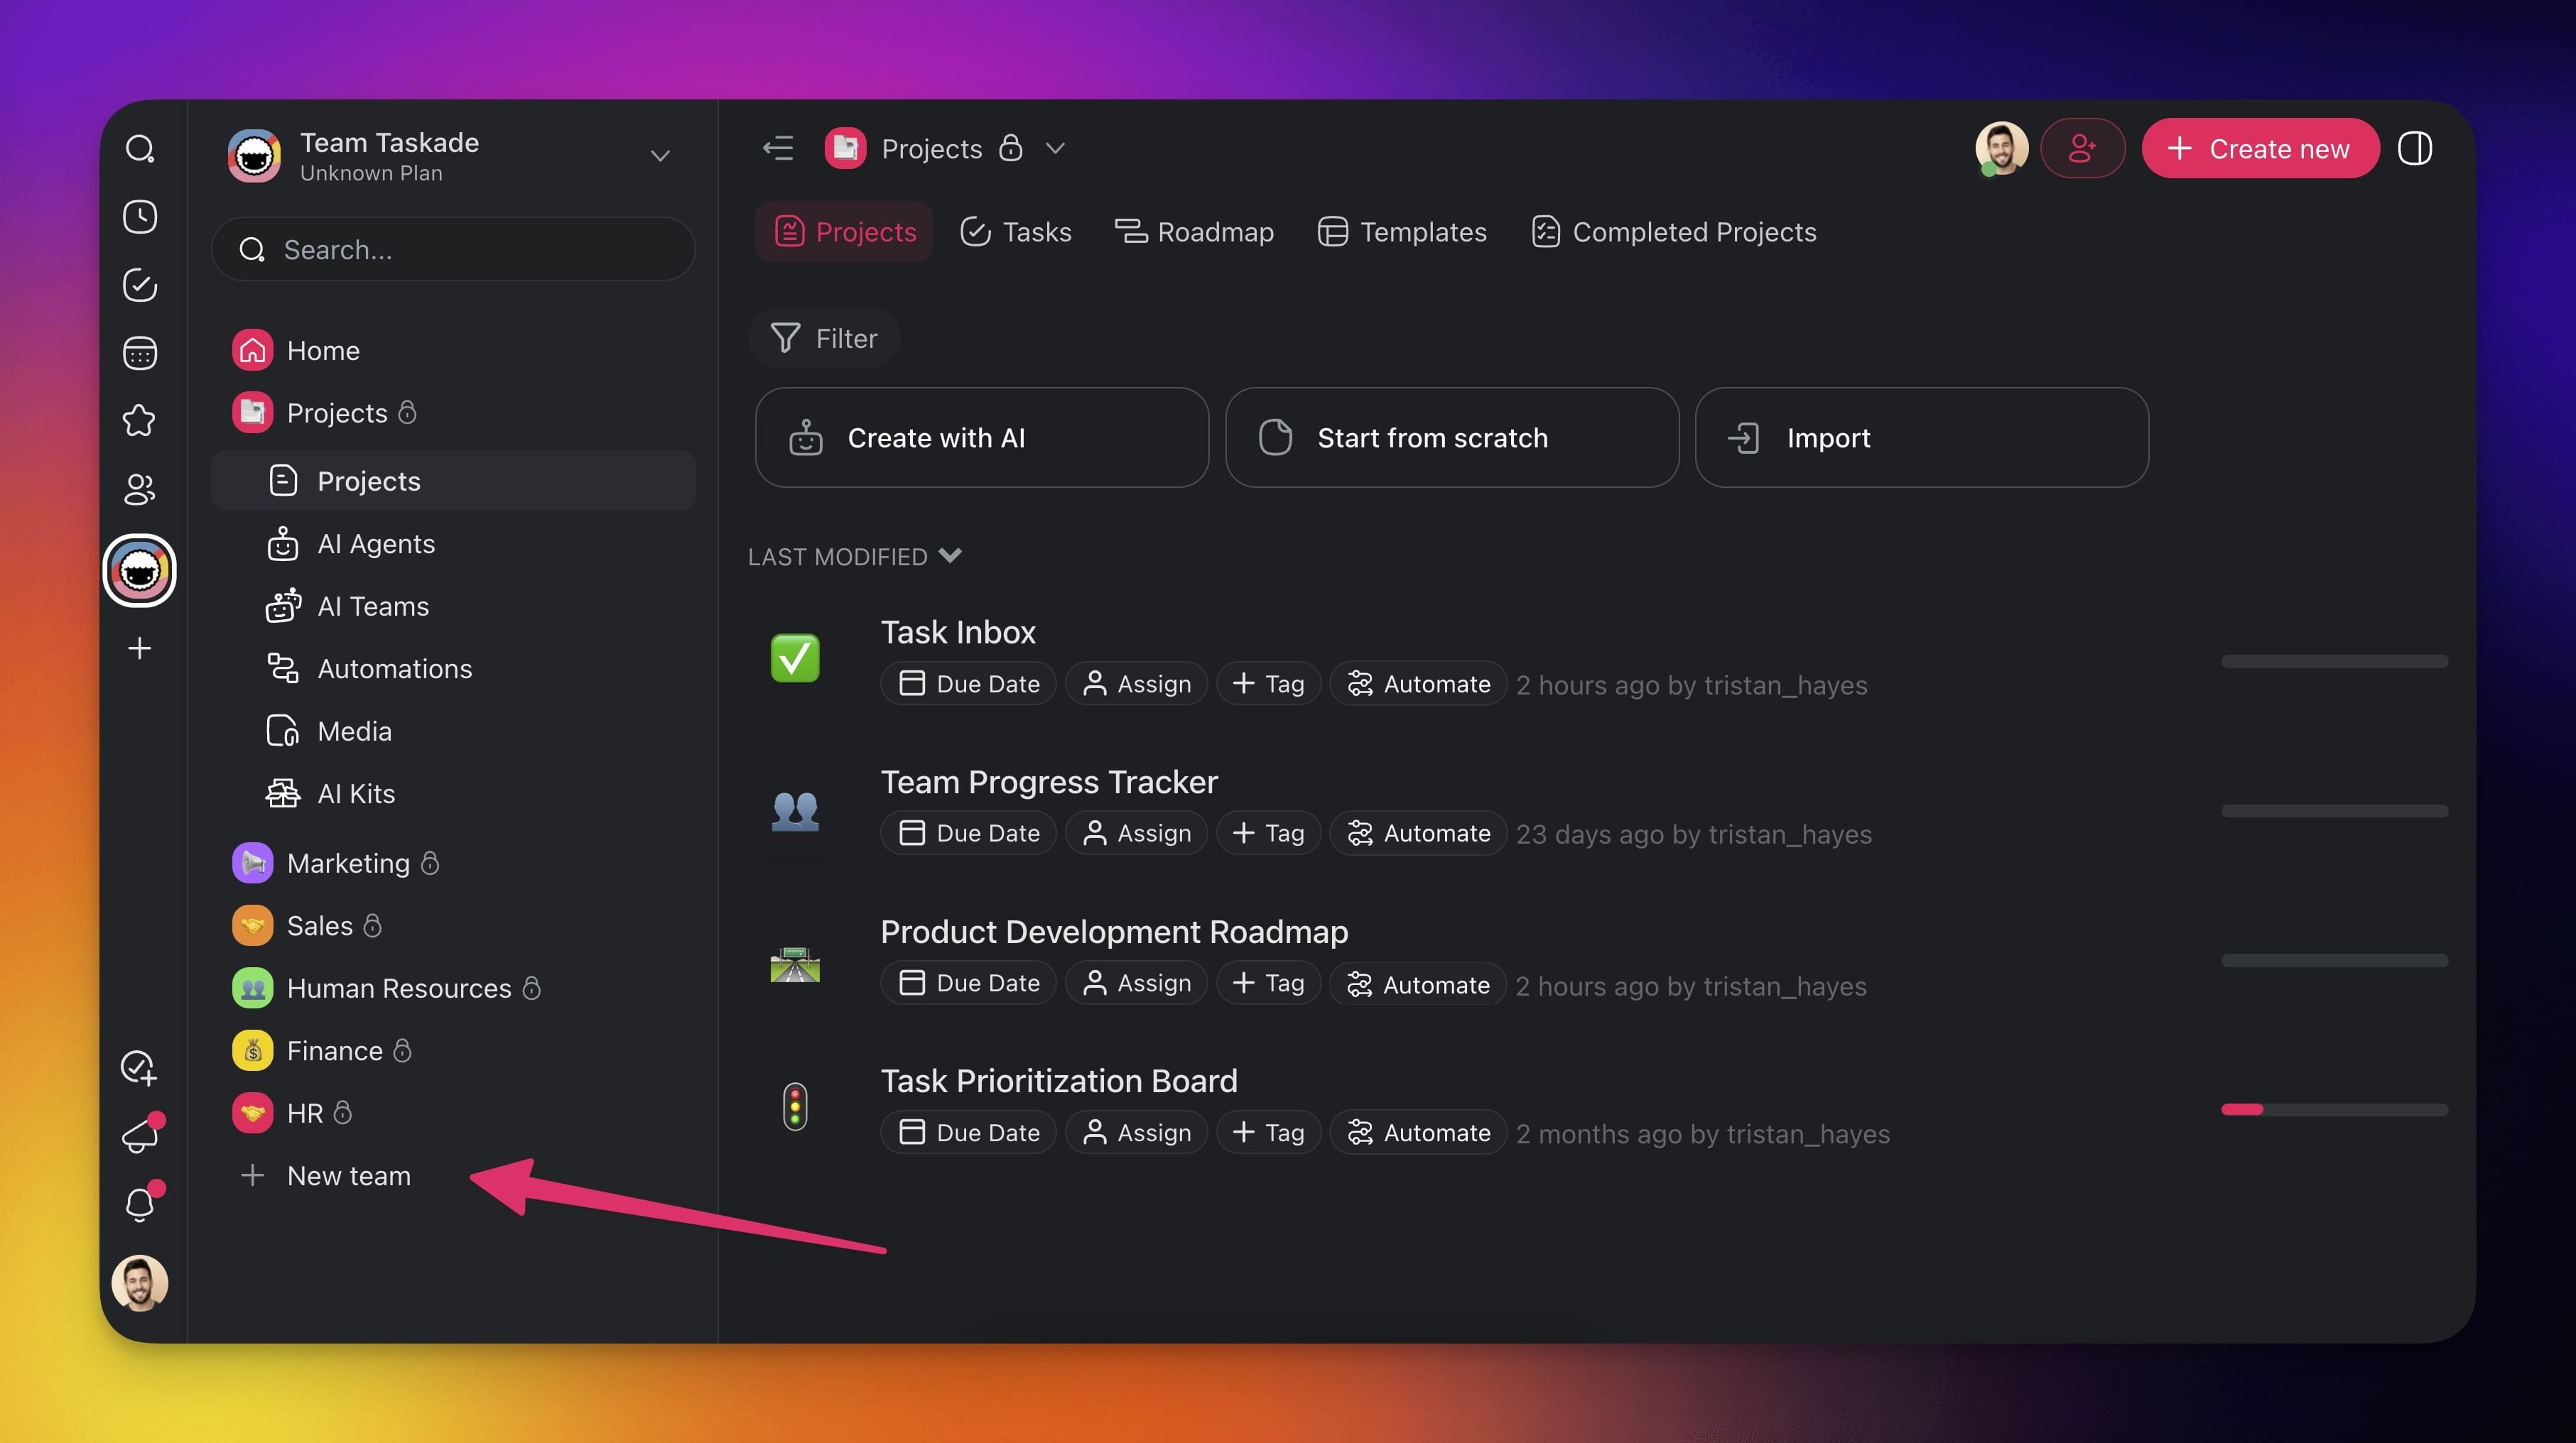Viewport: 2576px width, 1443px height.
Task: Click the star favorites icon in left rail
Action: coord(140,420)
